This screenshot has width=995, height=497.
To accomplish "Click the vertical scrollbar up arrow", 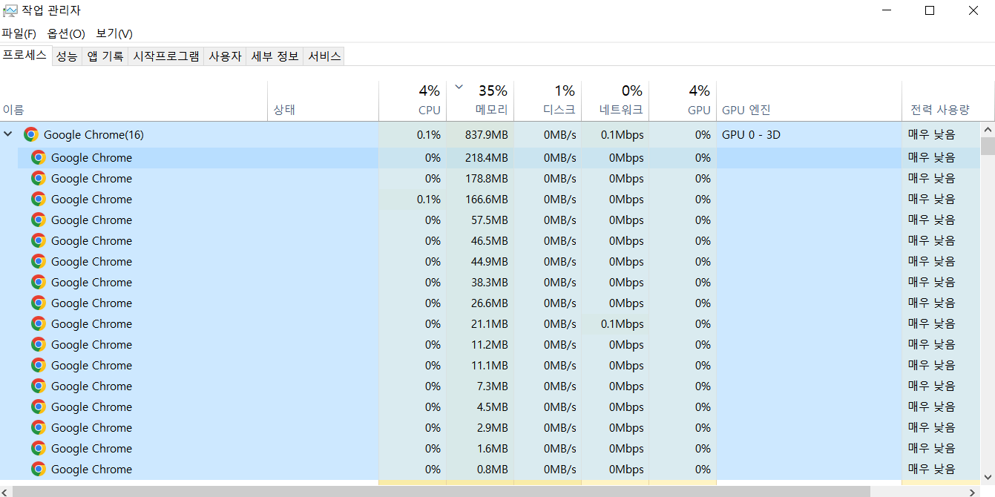I will coord(988,129).
